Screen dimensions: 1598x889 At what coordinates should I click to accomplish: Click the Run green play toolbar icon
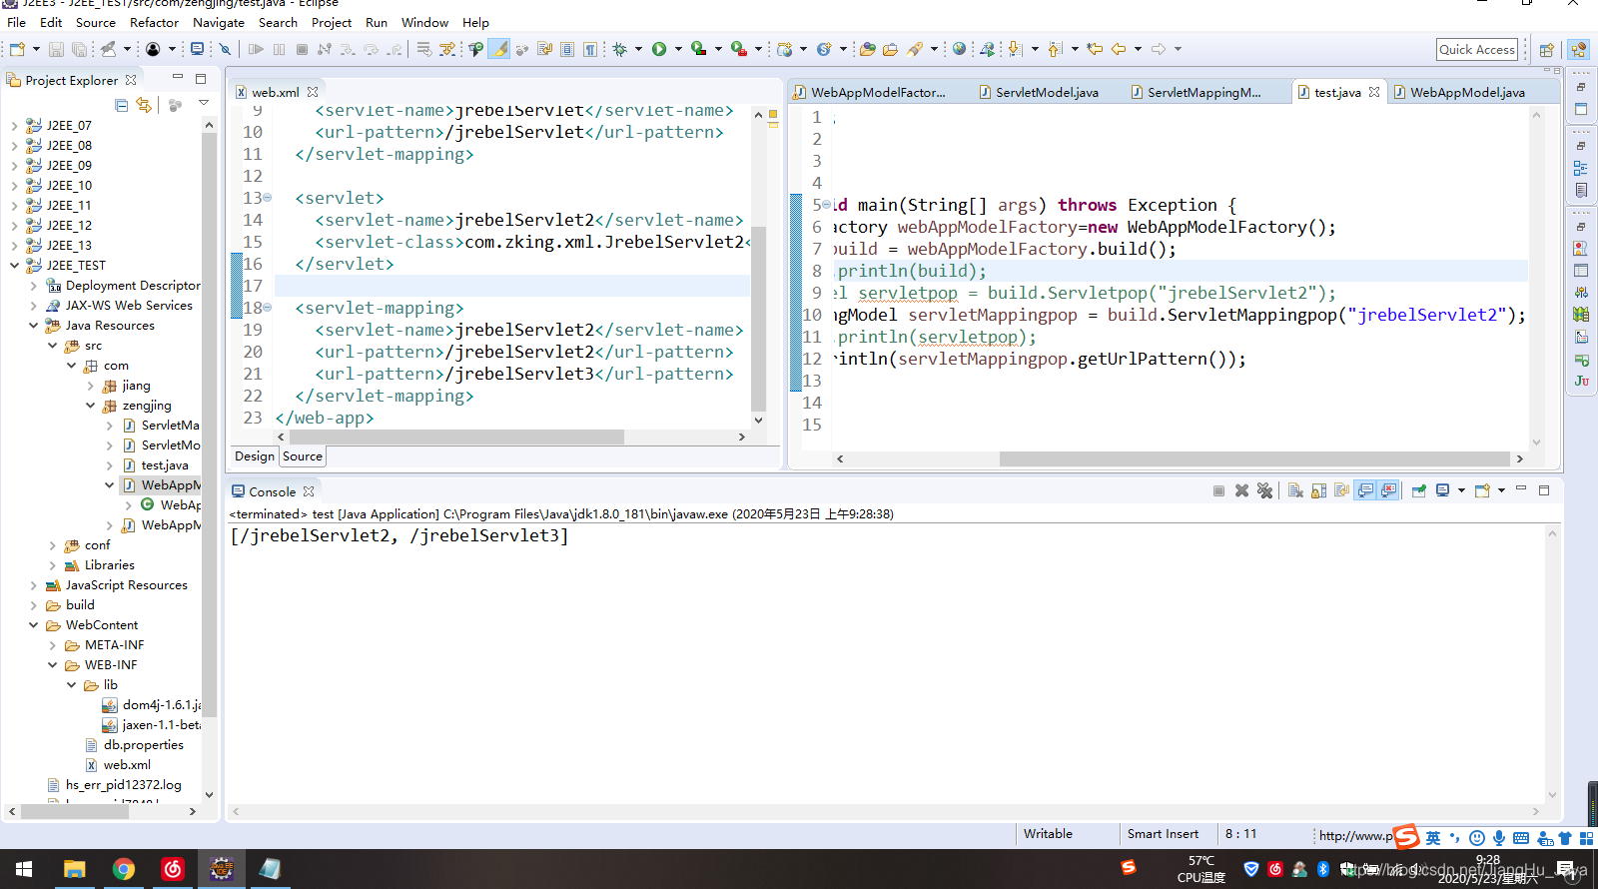(659, 49)
